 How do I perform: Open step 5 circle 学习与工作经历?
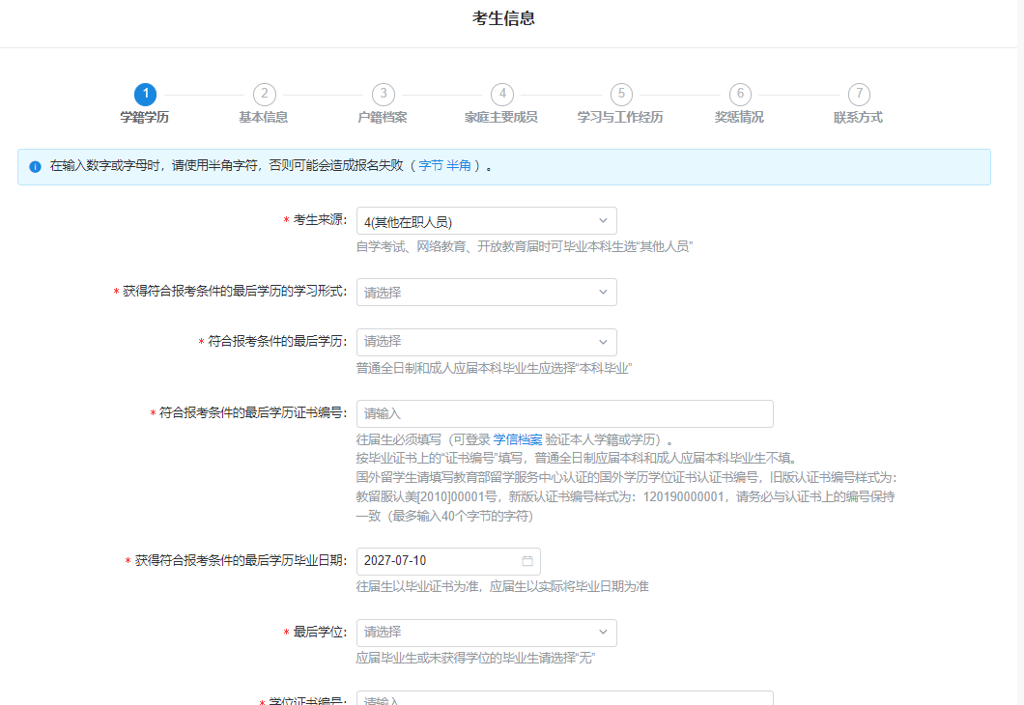pyautogui.click(x=621, y=94)
